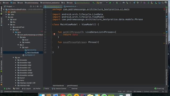Viewport: 170px width, 96px height.
Task: Toggle the 2: Structure tool window
Action: click(x=1, y=52)
